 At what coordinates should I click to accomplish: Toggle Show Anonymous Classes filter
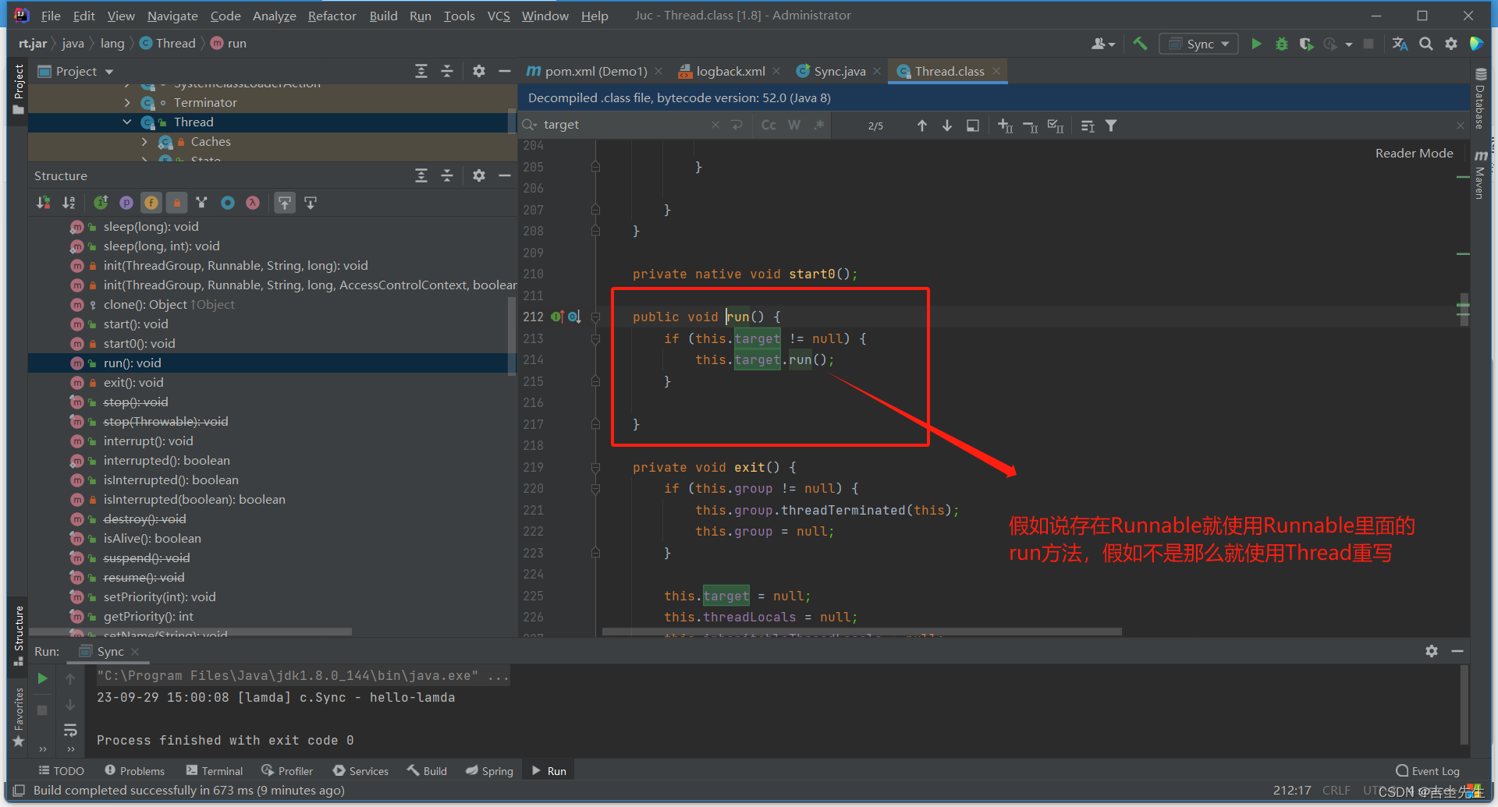click(228, 203)
